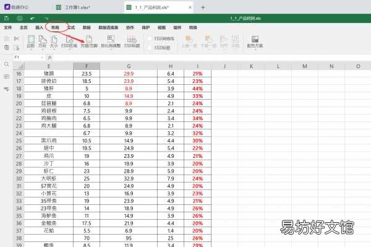Viewport: 371px width, 247px height.
Task: Click the Search magnifier in the left sidebar
Action: (7, 64)
